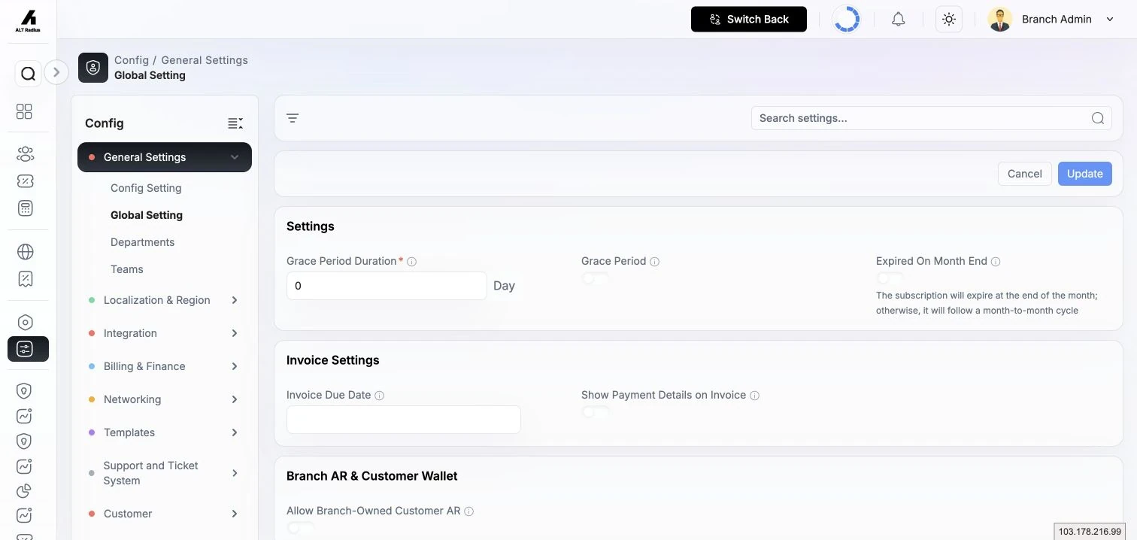The height and width of the screenshot is (540, 1137).
Task: Toggle Allow Branch-Owned Customer AR switch
Action: tap(300, 528)
